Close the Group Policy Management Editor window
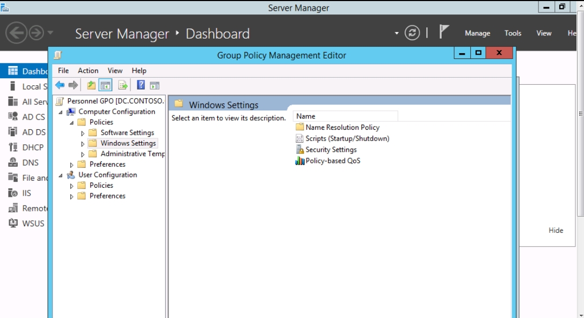584x318 pixels. 499,53
